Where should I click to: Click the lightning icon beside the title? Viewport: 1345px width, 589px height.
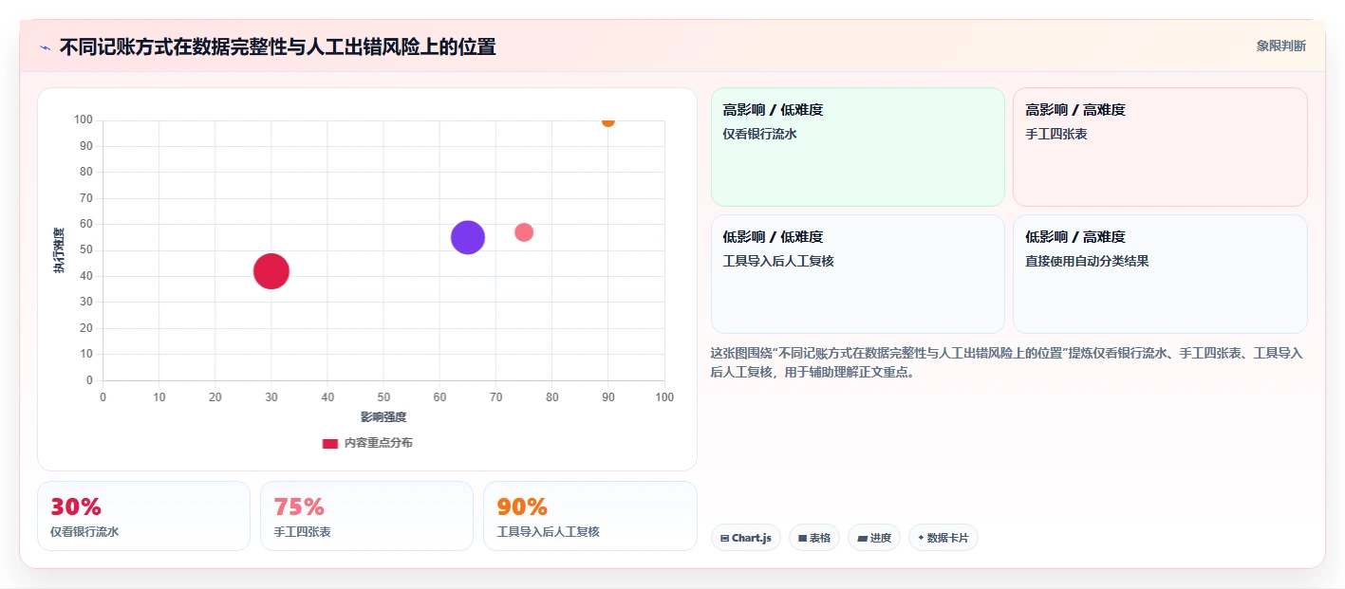pos(45,47)
